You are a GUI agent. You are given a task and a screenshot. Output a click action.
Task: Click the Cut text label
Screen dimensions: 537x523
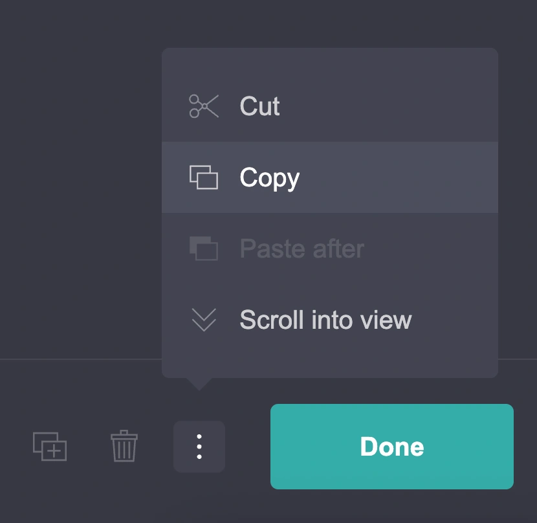[x=259, y=106]
